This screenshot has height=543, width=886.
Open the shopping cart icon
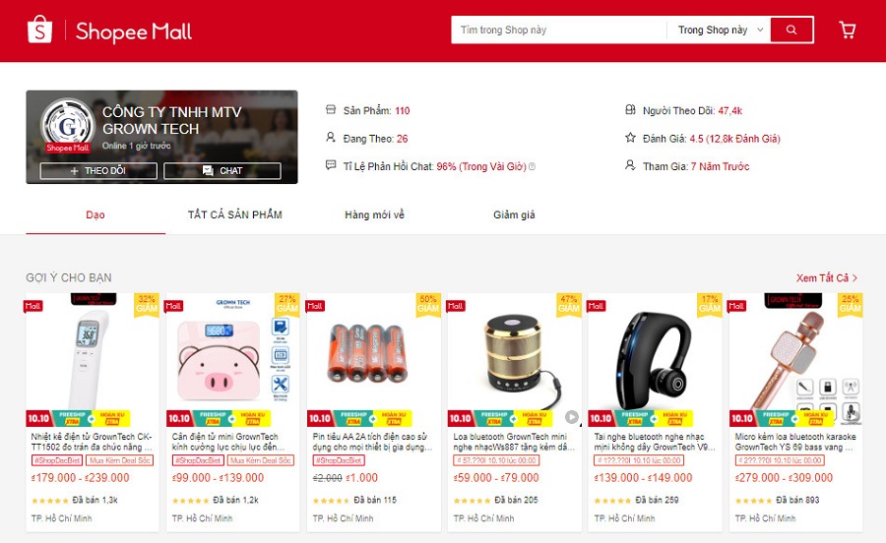(x=847, y=30)
